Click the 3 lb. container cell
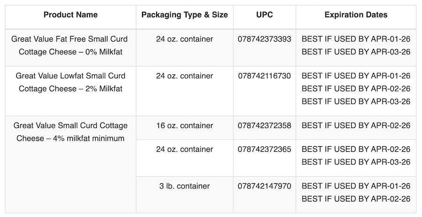422x217 pixels. (x=184, y=186)
